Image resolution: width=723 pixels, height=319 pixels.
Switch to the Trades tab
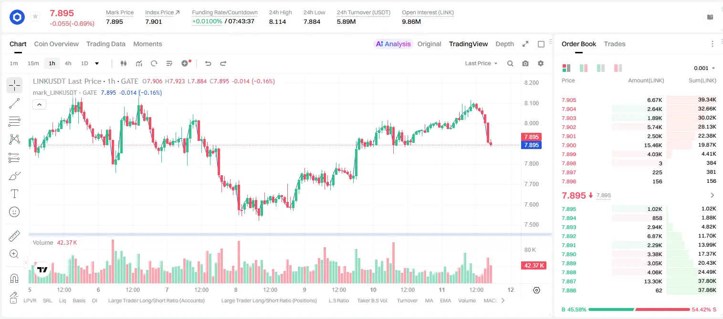614,44
